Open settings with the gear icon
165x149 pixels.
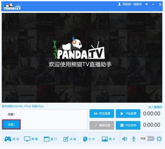[159, 139]
